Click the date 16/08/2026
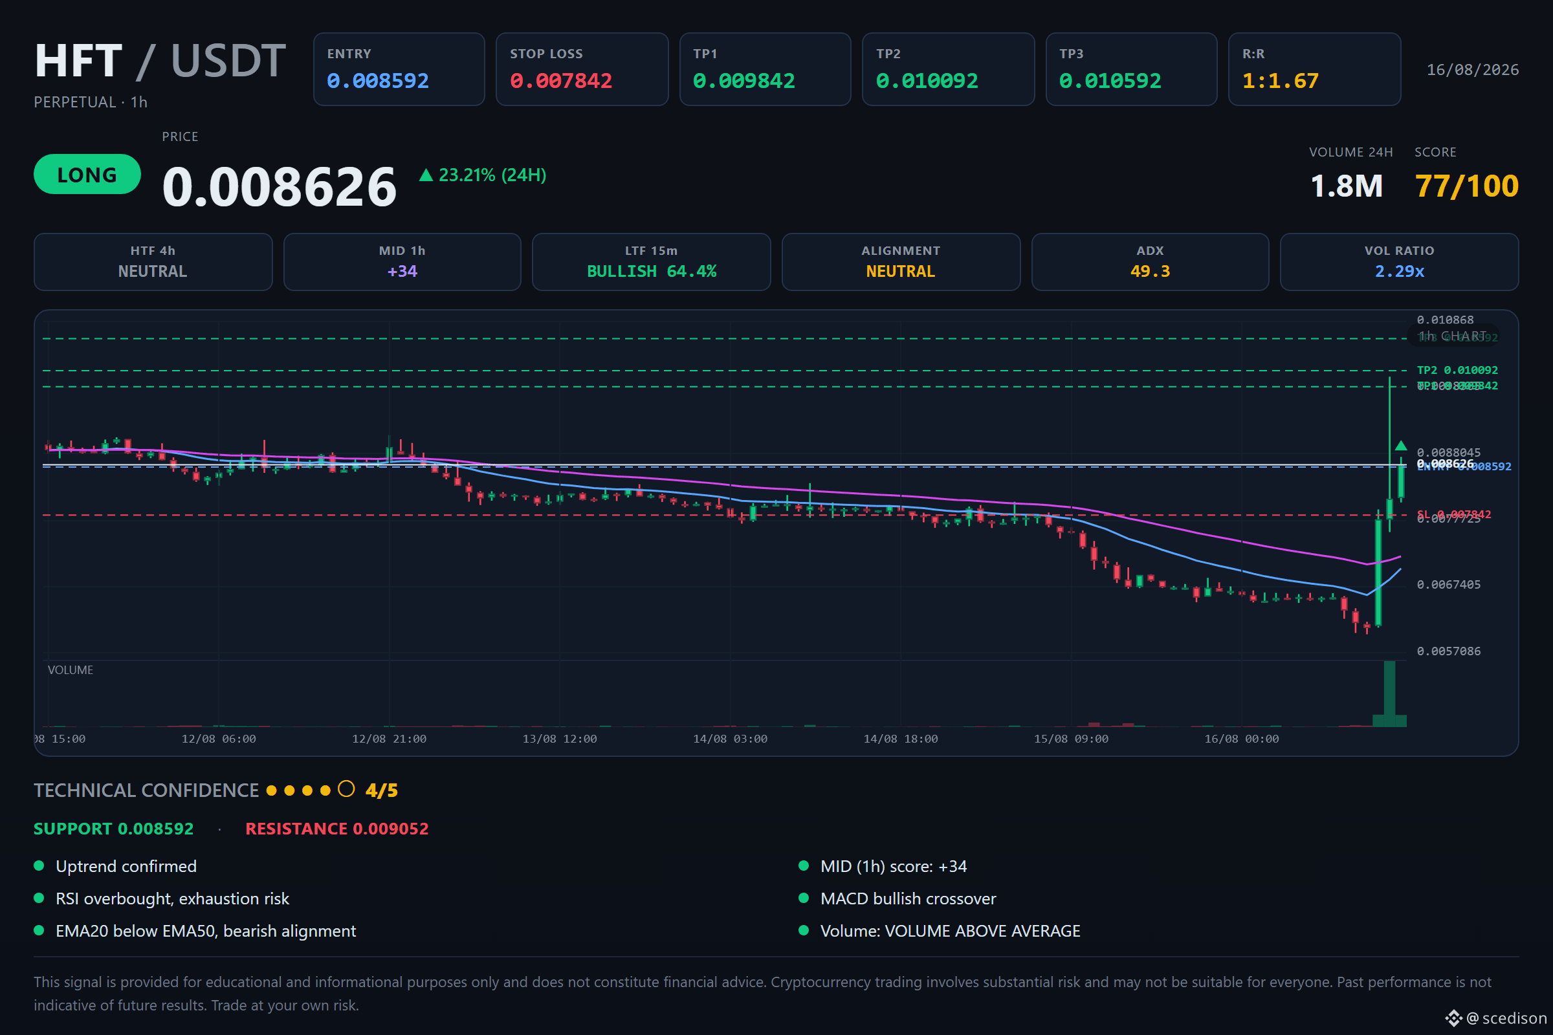This screenshot has height=1035, width=1553. [x=1473, y=70]
